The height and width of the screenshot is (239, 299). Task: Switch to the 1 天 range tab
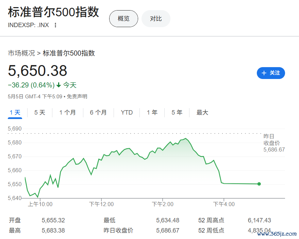pos(15,113)
